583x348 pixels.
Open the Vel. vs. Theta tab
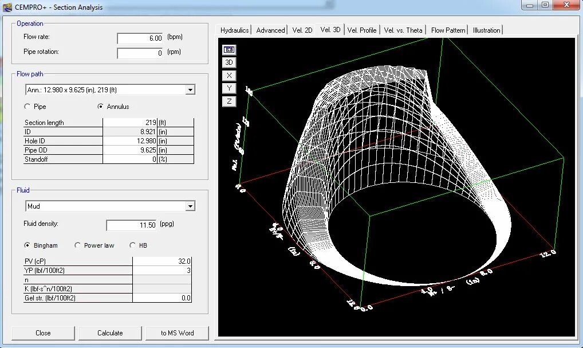pyautogui.click(x=403, y=30)
